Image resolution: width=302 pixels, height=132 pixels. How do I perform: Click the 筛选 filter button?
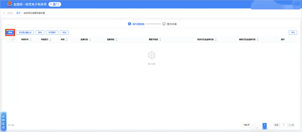pos(64,33)
